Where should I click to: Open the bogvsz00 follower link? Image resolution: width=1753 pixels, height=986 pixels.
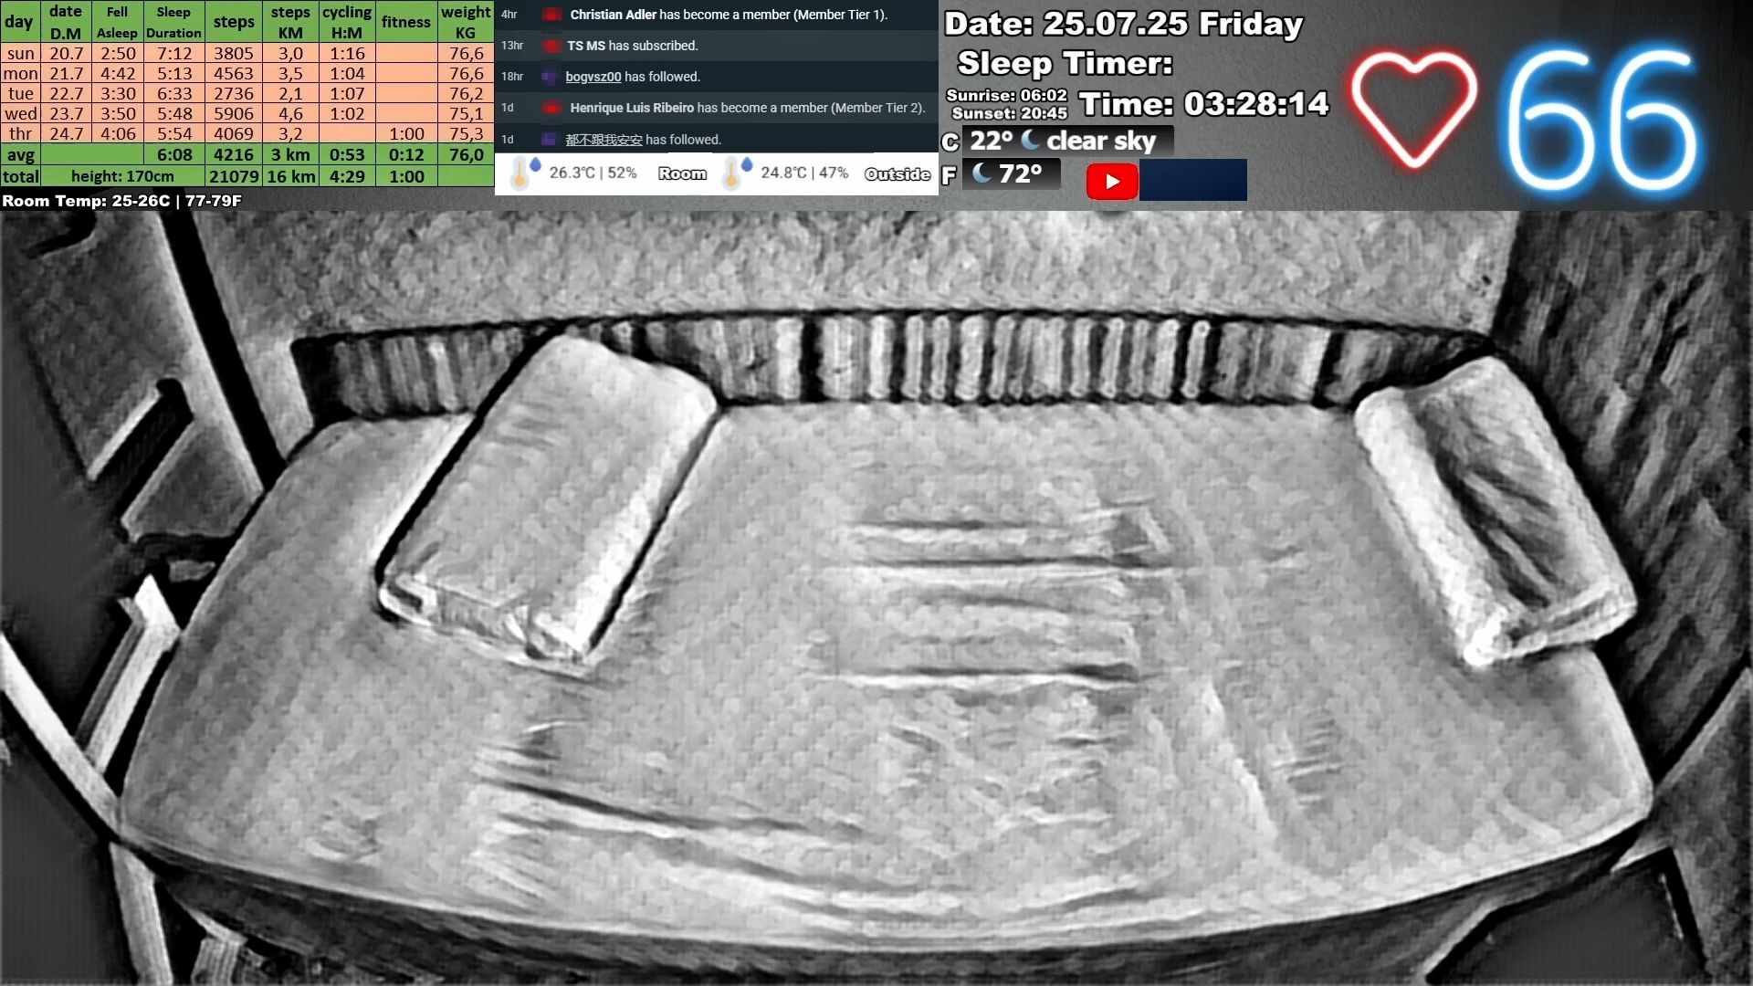(x=593, y=77)
